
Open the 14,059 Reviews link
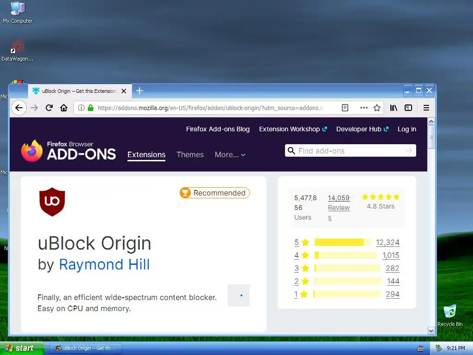click(339, 208)
